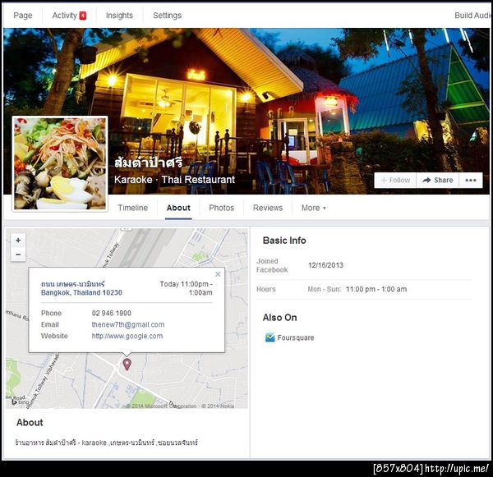The height and width of the screenshot is (477, 493).
Task: Go to the Insights admin tab
Action: pos(119,16)
